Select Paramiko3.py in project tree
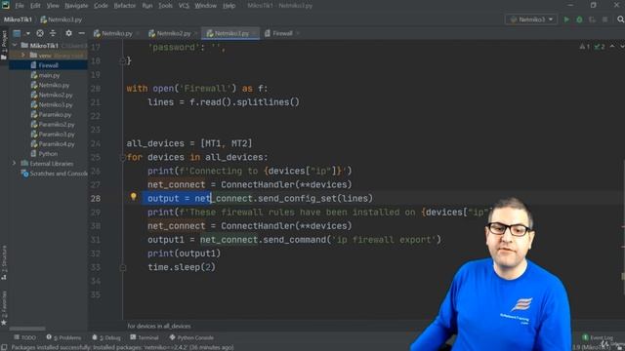 [x=57, y=135]
